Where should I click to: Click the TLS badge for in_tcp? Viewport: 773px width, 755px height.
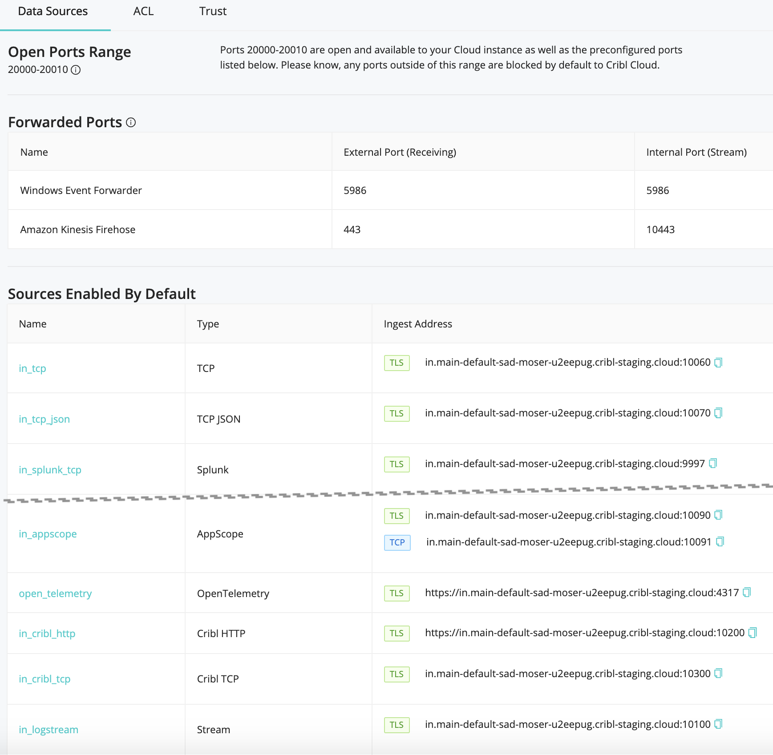[397, 363]
